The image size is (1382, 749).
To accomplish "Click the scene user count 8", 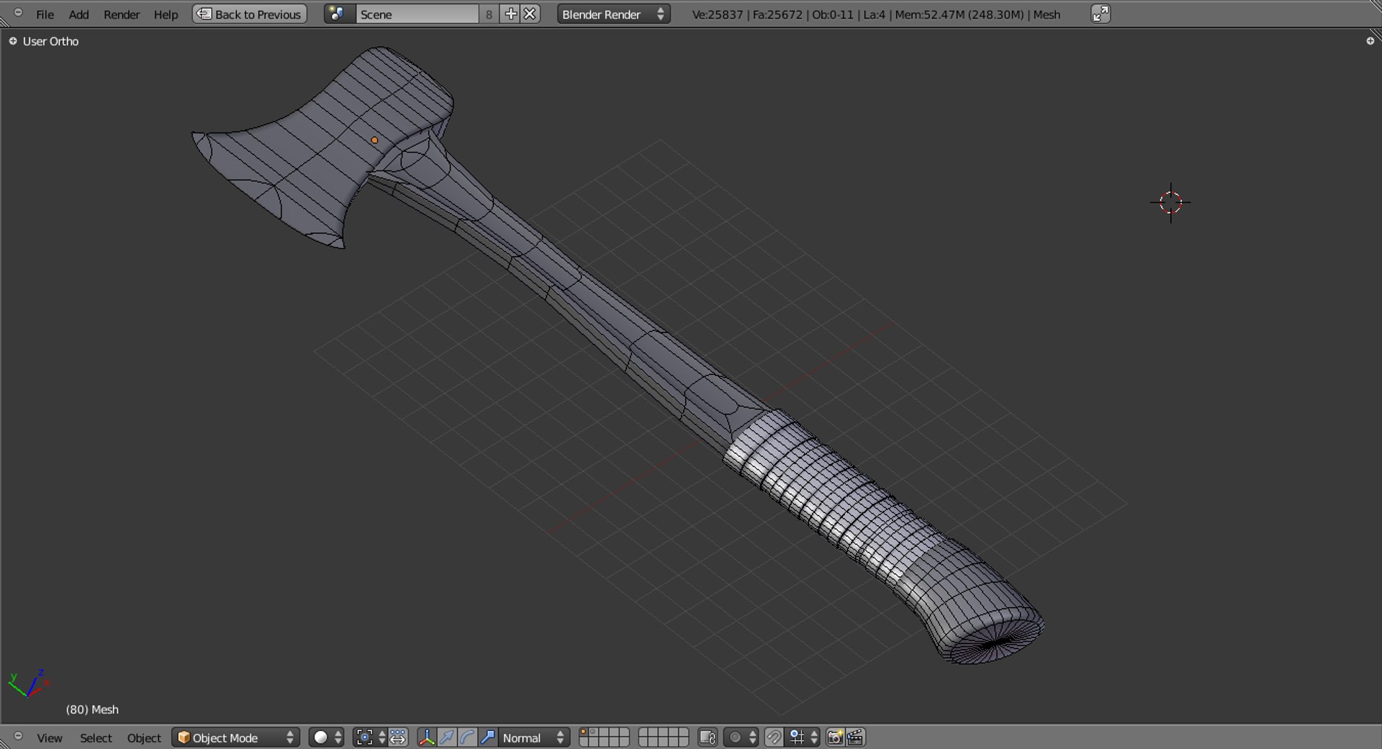I will 489,14.
